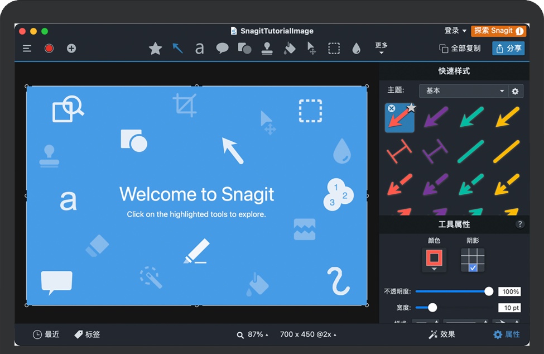
Task: Open the hamburger menu top-left
Action: click(x=26, y=48)
